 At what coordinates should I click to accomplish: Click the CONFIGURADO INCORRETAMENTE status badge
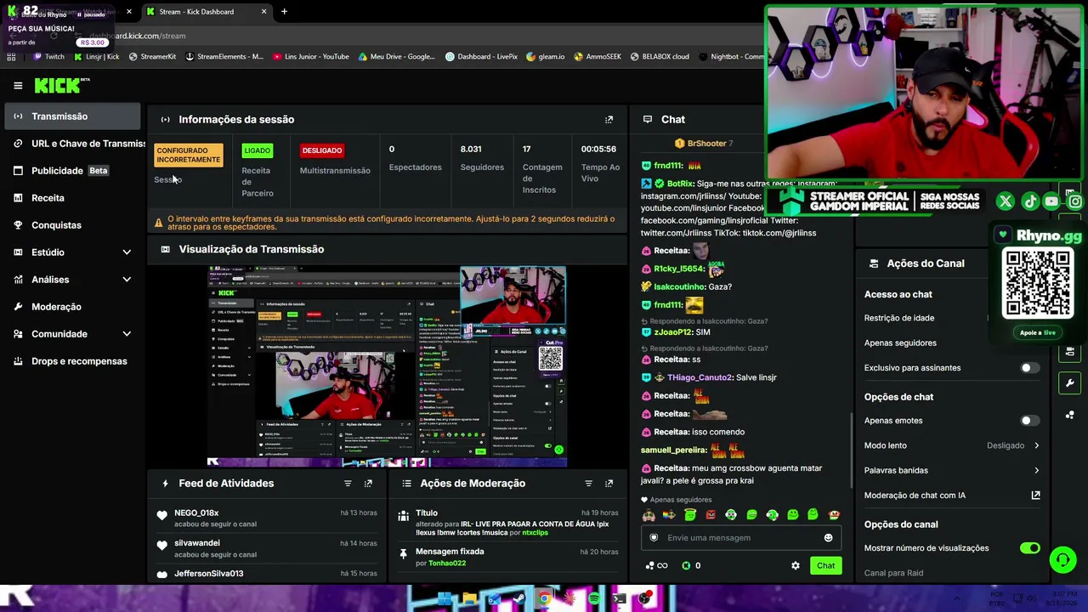(x=189, y=155)
